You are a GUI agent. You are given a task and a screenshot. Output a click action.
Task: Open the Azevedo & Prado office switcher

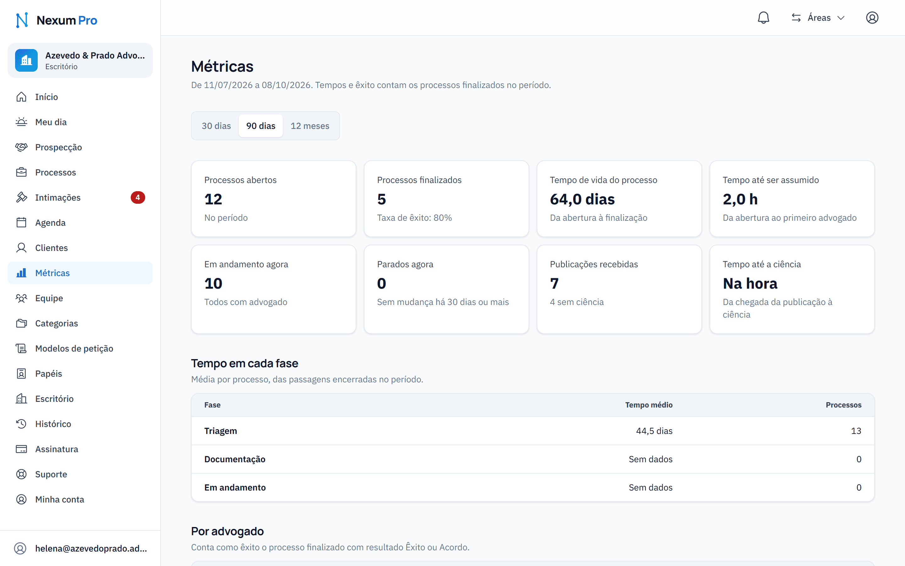coord(80,60)
